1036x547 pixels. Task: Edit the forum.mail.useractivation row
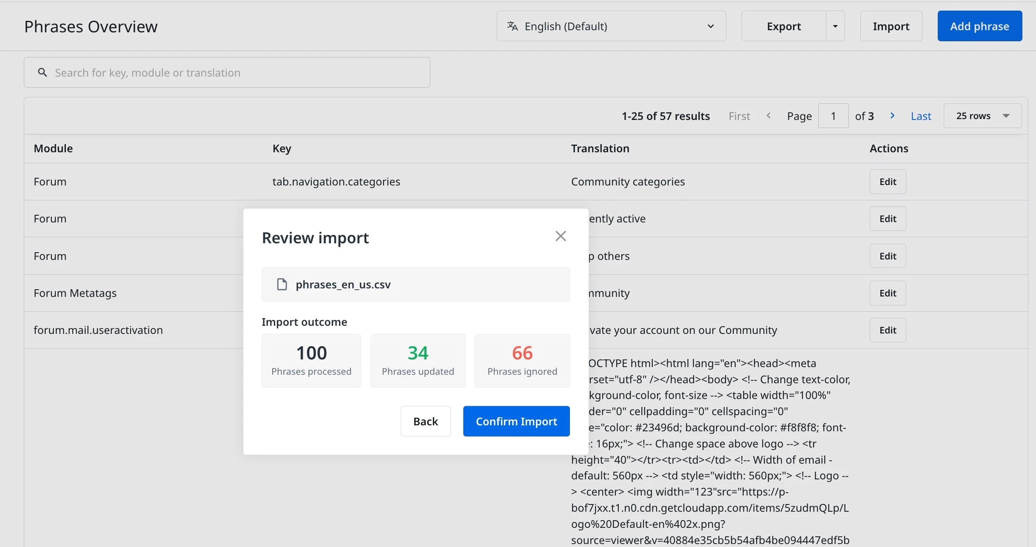click(x=888, y=330)
